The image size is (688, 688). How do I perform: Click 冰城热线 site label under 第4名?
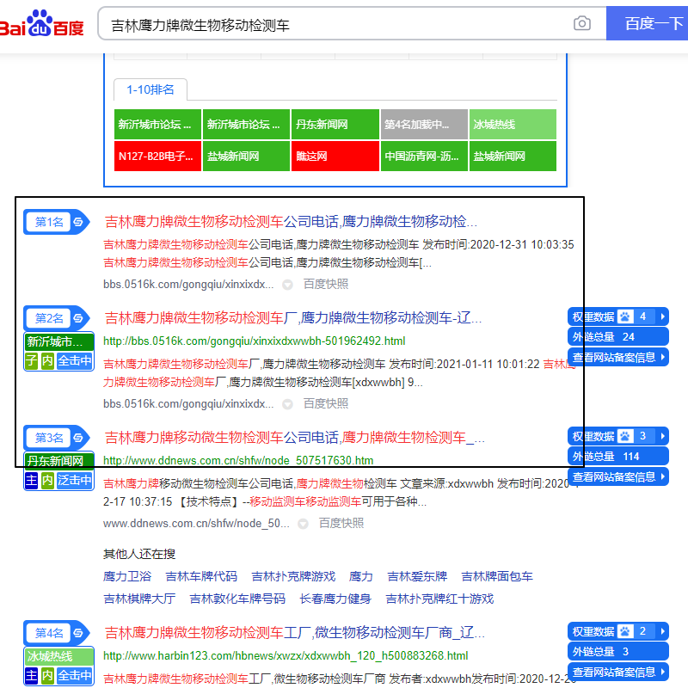click(58, 656)
